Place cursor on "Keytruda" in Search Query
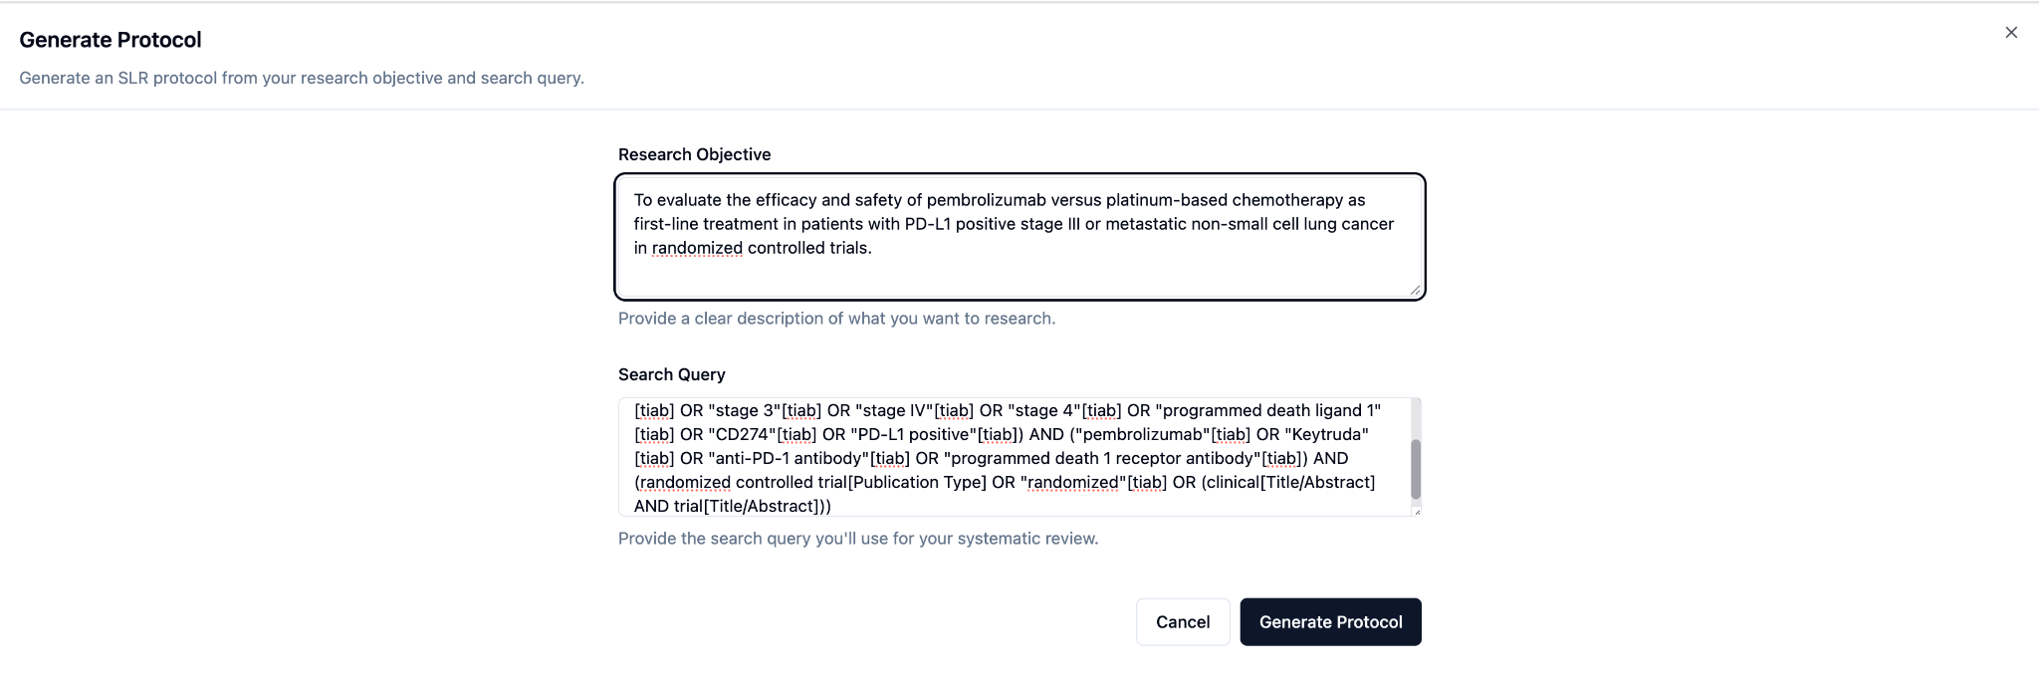This screenshot has width=2039, height=685. [x=1327, y=435]
